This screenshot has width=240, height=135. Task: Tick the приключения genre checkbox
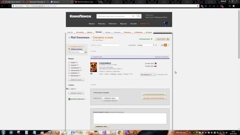(69, 70)
